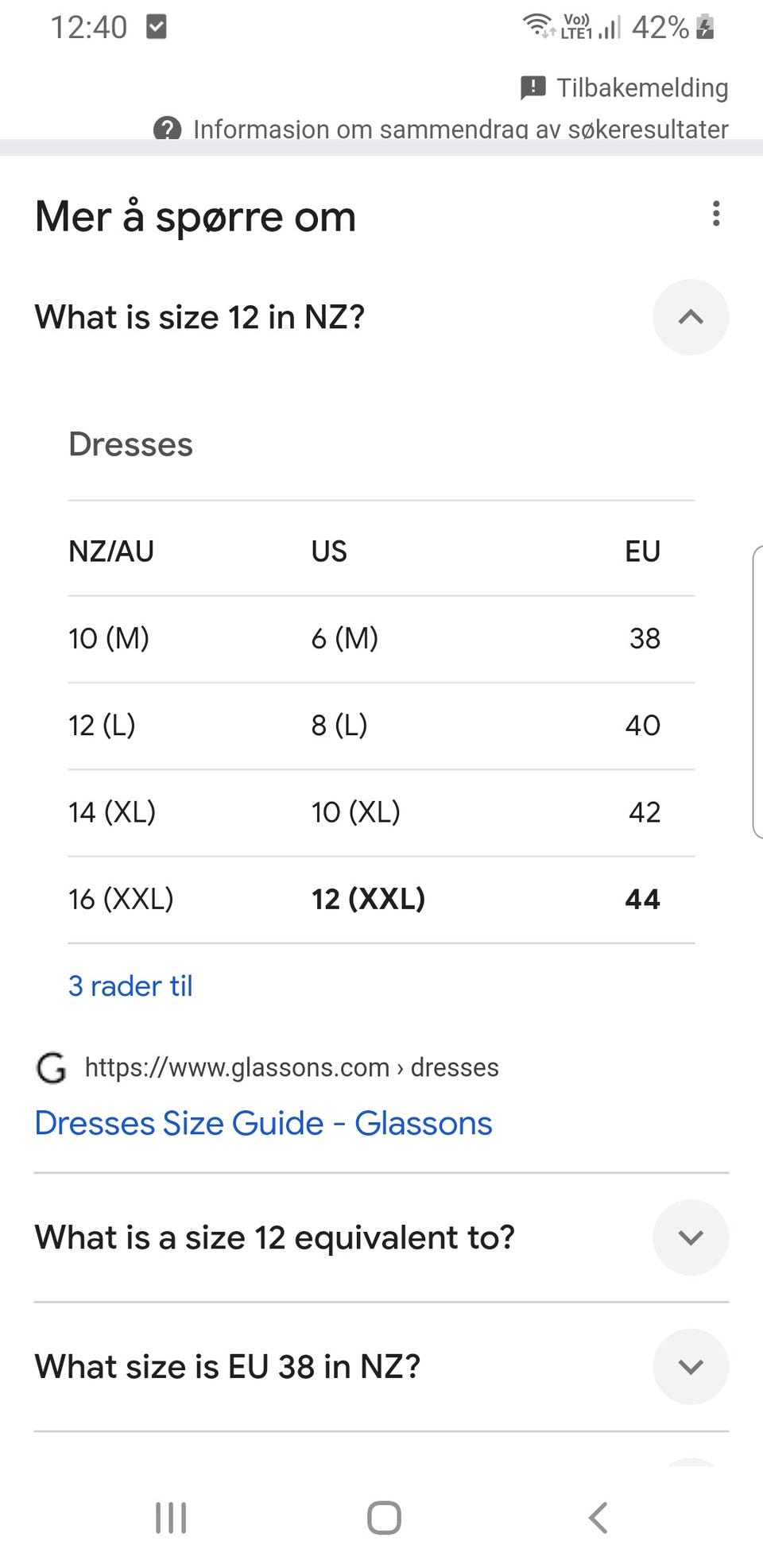The height and width of the screenshot is (1568, 763).
Task: Tap the battery status icon
Action: point(705,27)
